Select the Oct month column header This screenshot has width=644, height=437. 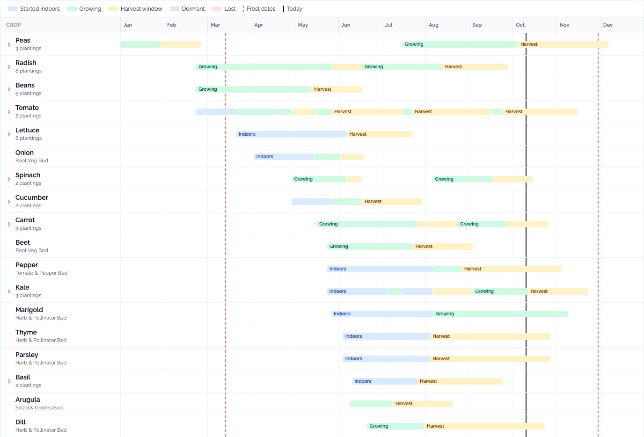click(534, 25)
